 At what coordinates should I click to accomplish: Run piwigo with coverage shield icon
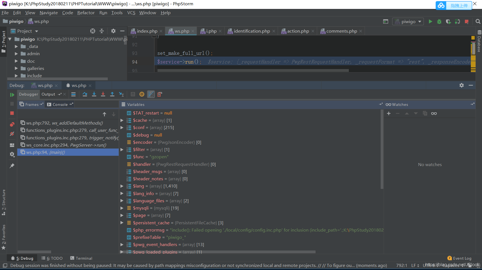(448, 21)
